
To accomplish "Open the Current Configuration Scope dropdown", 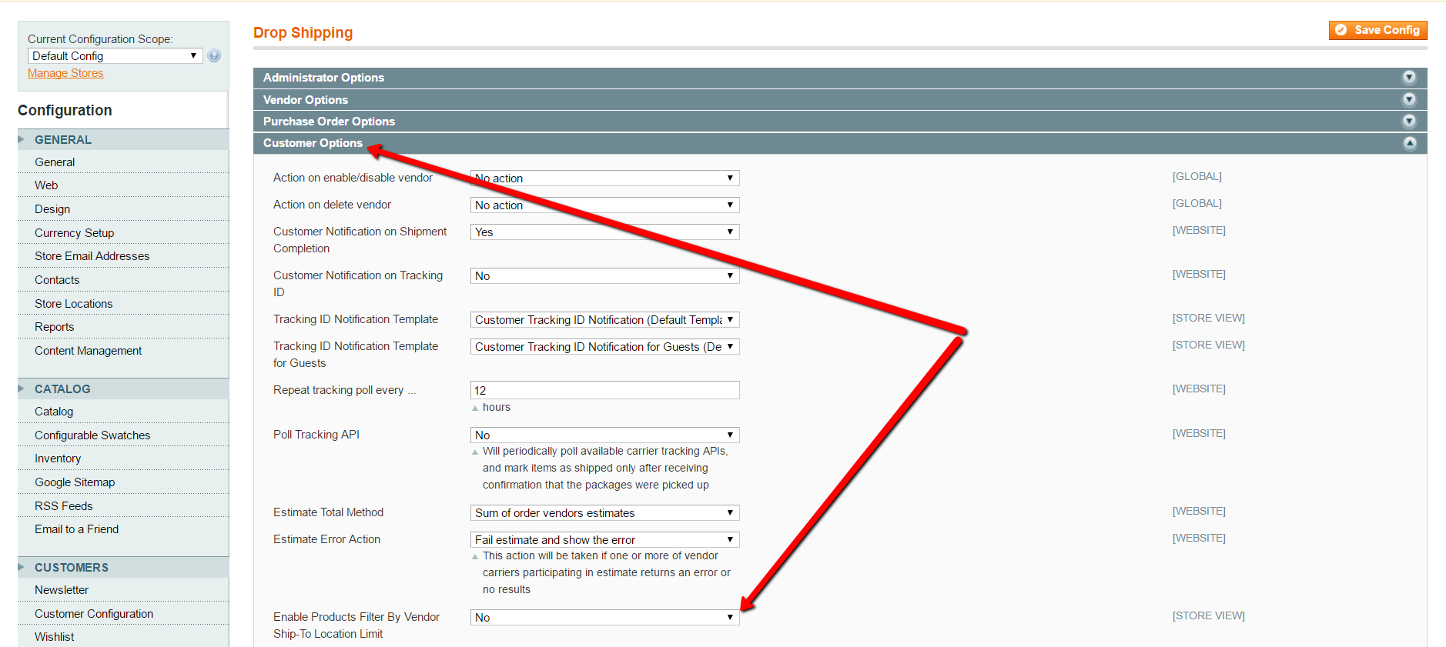I will coord(115,55).
